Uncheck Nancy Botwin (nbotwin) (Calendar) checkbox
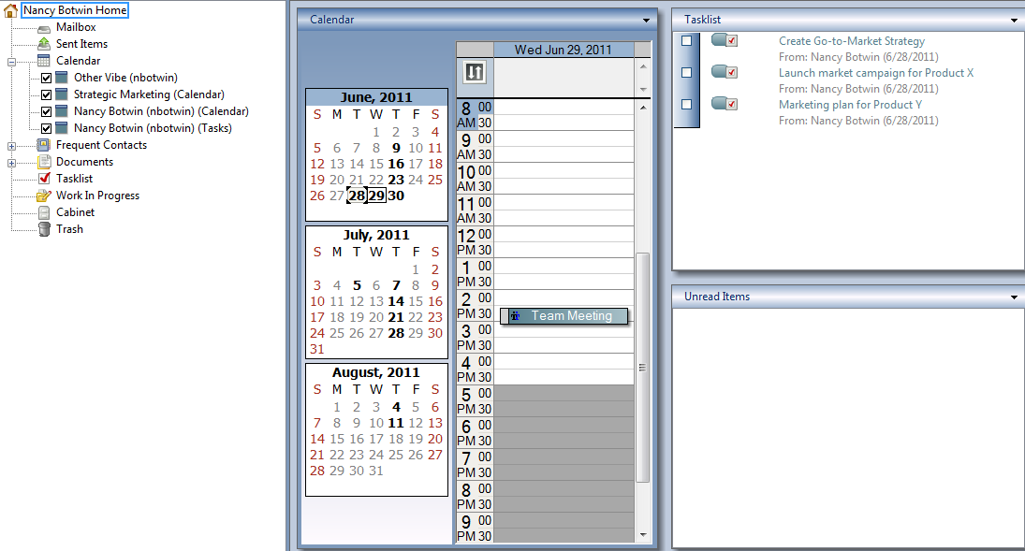The width and height of the screenshot is (1025, 551). 47,111
